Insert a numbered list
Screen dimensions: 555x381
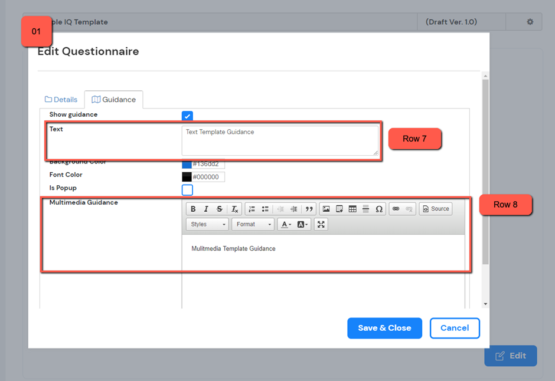tap(252, 209)
